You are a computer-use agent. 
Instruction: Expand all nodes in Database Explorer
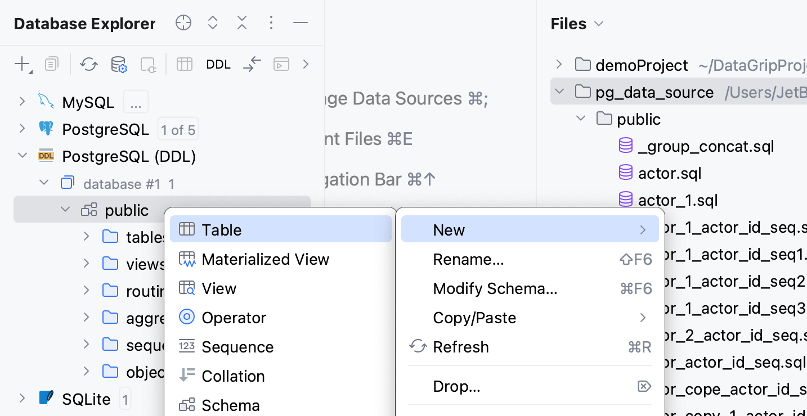coord(212,22)
